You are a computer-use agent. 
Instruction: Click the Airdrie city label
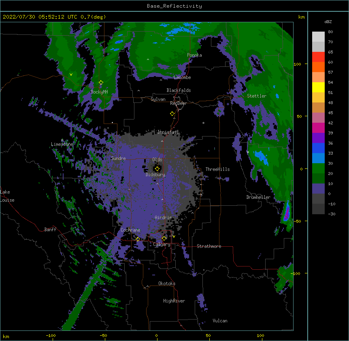pos(163,217)
